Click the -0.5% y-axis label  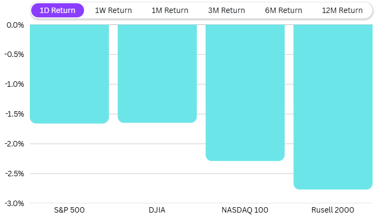coord(15,54)
